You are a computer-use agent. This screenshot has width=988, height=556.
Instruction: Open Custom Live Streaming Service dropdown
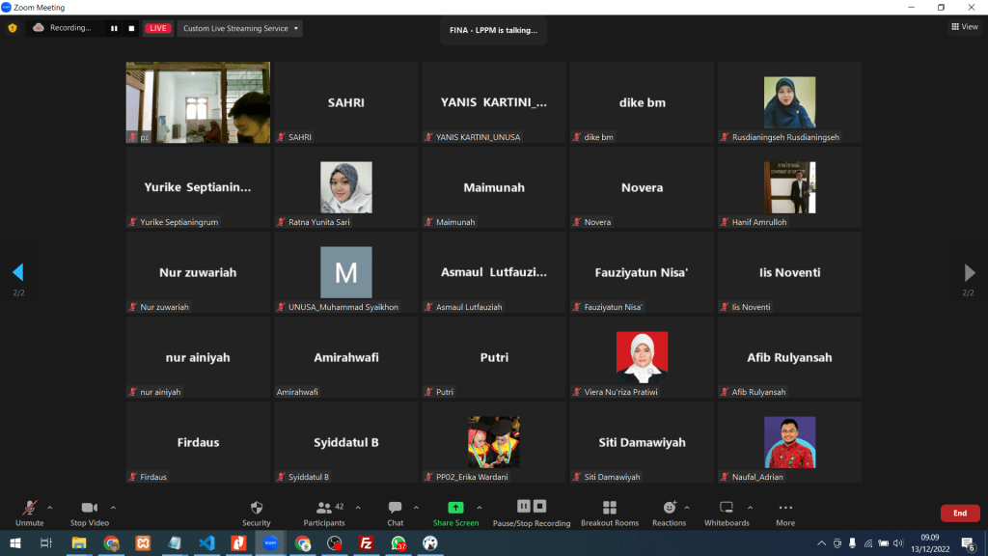coord(241,28)
